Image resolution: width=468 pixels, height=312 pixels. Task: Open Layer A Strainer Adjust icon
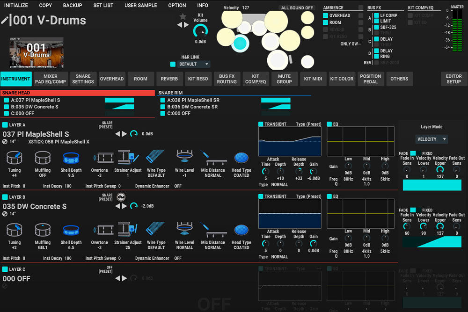pos(128,158)
